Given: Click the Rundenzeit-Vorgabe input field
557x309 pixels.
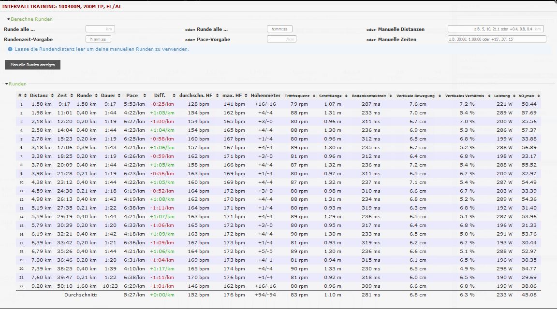Looking at the screenshot, I should 98,39.
